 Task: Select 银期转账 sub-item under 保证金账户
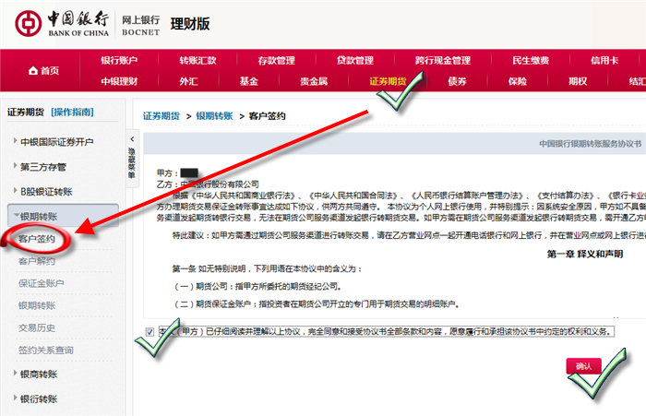pos(37,305)
